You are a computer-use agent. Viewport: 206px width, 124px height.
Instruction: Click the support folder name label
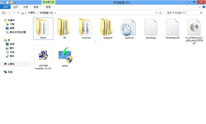[108, 38]
